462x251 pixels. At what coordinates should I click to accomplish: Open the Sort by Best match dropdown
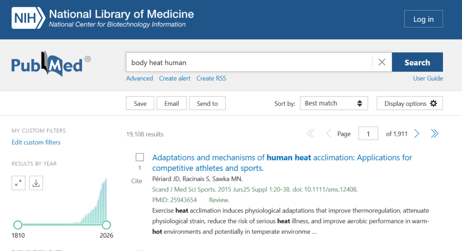coord(334,103)
